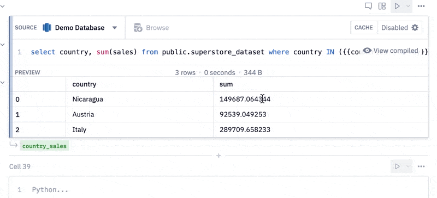
Task: Collapse the SQL query section chevron
Action: [x=2, y=45]
